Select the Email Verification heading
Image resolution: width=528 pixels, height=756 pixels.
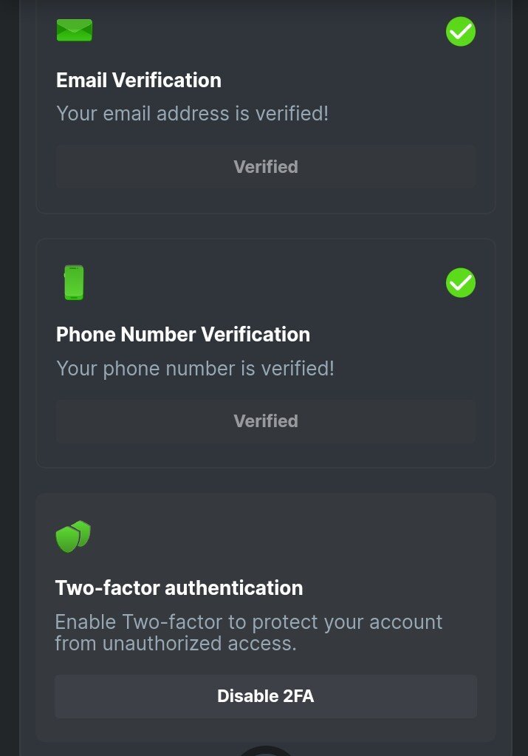click(x=139, y=80)
